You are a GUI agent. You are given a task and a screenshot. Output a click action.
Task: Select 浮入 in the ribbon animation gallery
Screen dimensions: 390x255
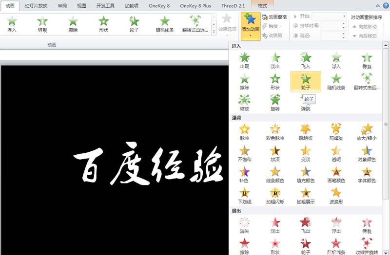pos(12,24)
